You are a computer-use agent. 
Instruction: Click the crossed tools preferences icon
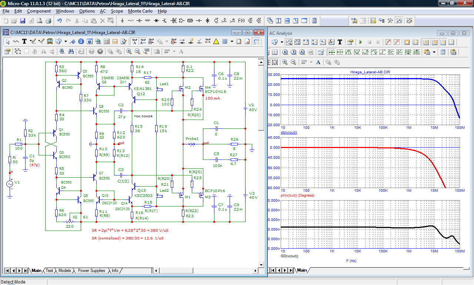click(390, 21)
